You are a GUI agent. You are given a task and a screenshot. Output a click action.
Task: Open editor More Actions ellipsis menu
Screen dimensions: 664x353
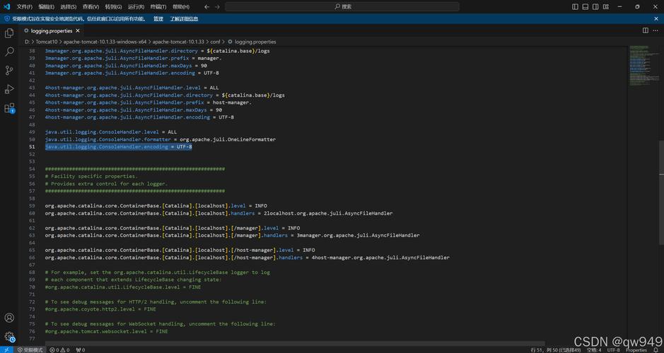click(x=656, y=30)
